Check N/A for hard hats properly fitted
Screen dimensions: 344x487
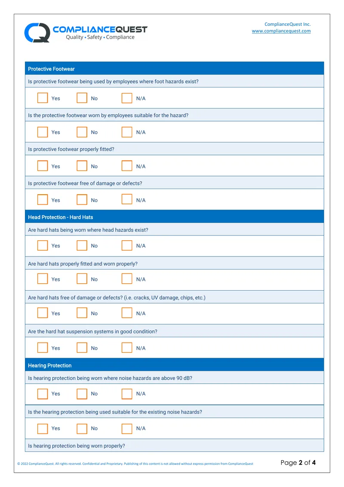pyautogui.click(x=127, y=279)
